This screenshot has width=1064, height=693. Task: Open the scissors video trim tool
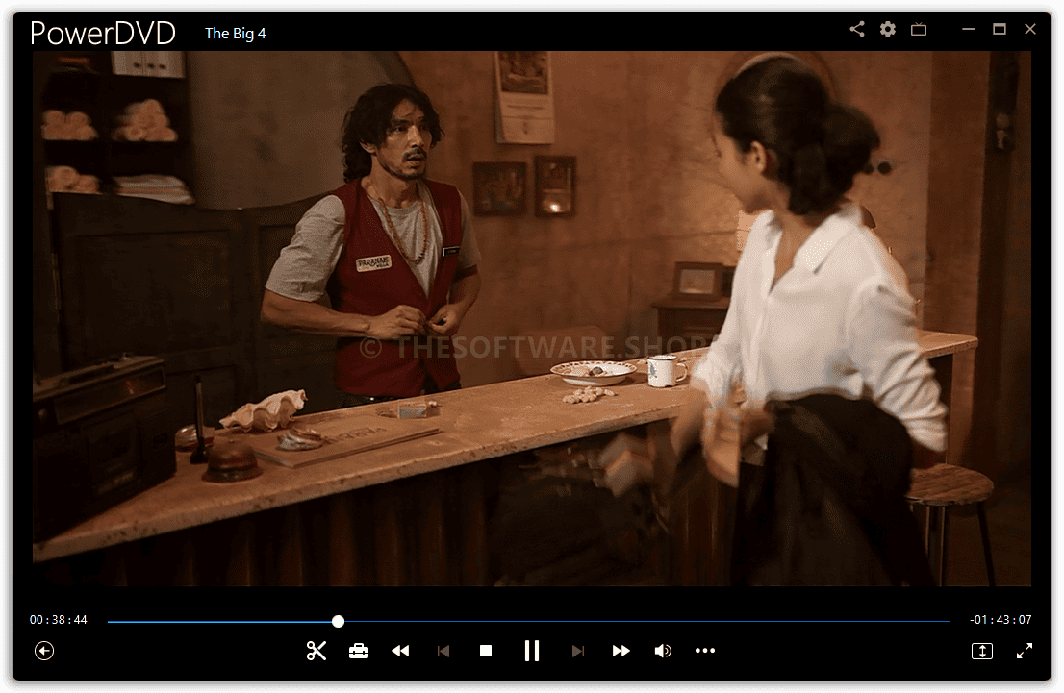coord(317,651)
